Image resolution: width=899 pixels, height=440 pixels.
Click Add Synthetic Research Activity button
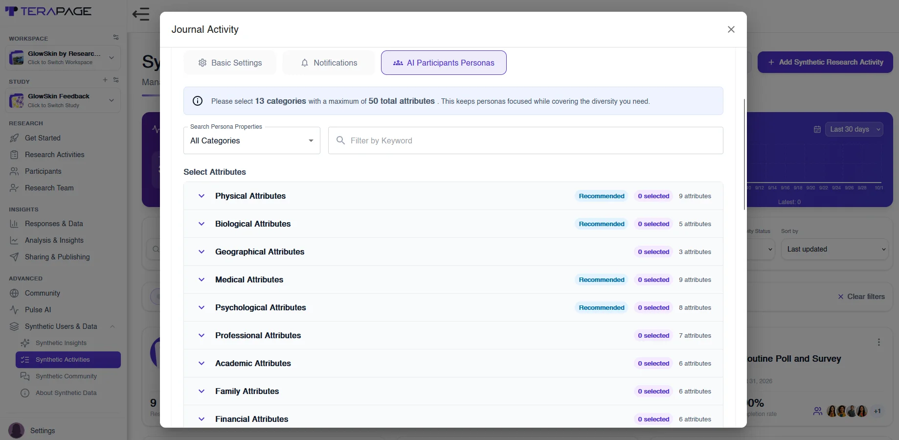click(x=825, y=62)
